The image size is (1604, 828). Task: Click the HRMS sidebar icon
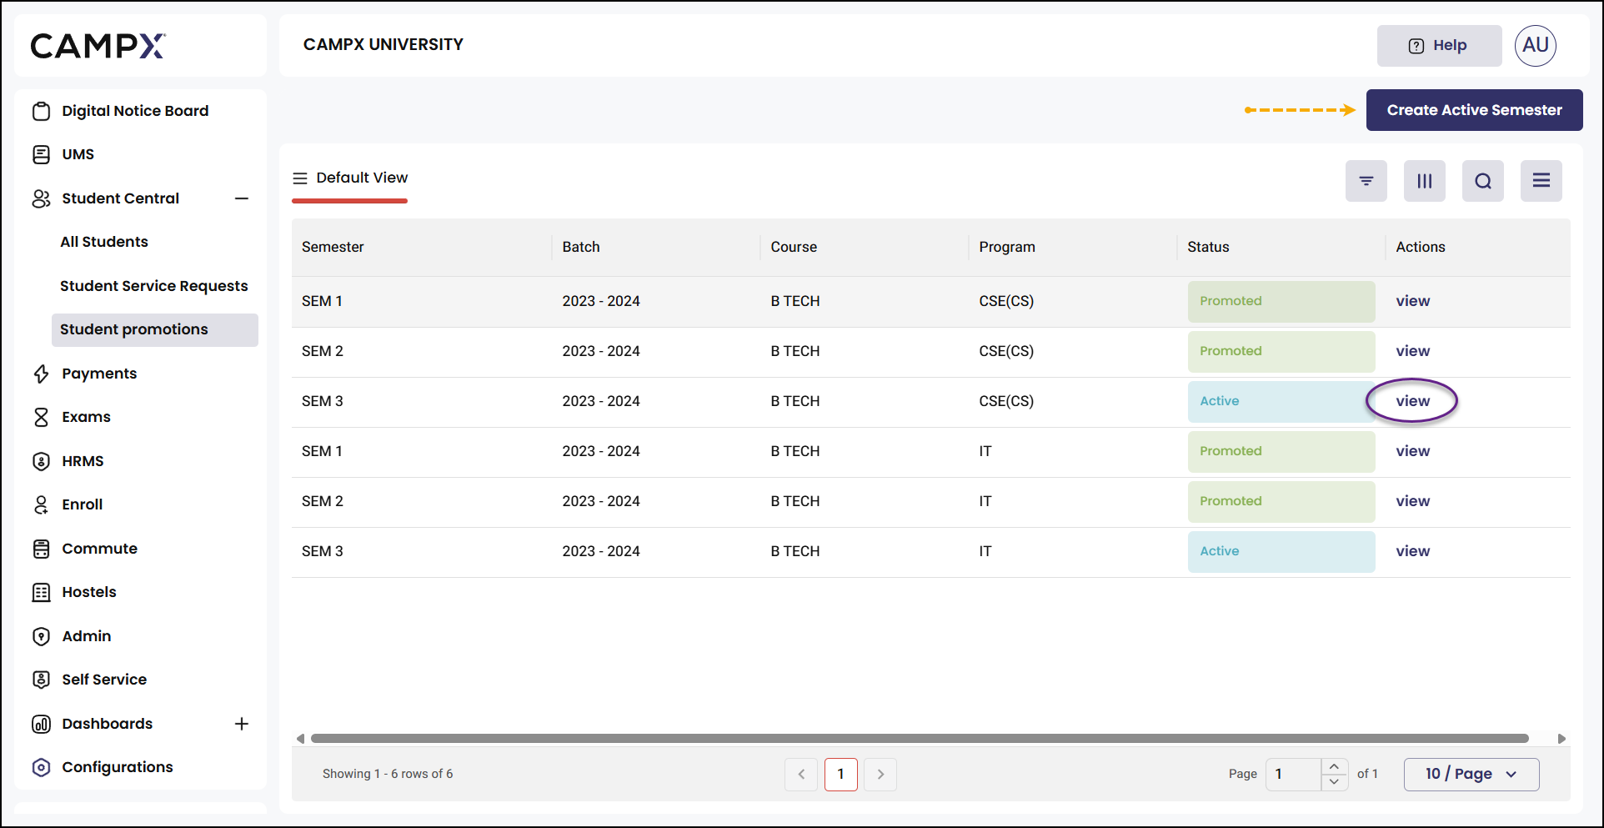coord(41,461)
